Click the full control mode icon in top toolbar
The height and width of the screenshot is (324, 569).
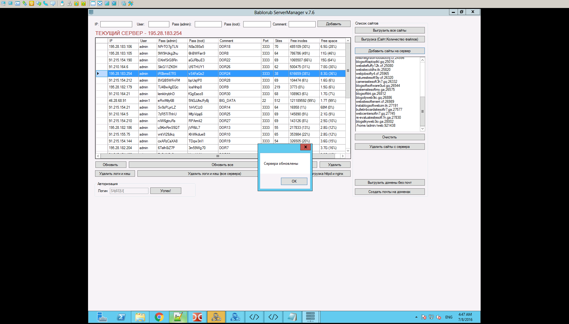tap(3, 3)
